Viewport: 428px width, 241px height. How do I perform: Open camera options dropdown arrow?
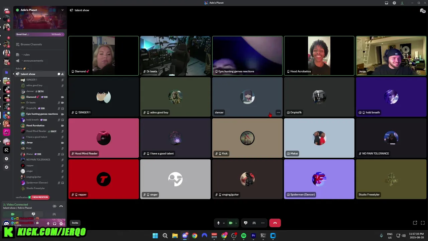point(236,223)
